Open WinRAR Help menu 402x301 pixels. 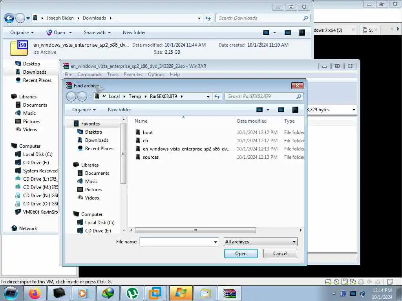(175, 74)
